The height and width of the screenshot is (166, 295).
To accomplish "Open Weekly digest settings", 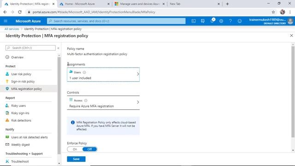I will pyautogui.click(x=20, y=145).
